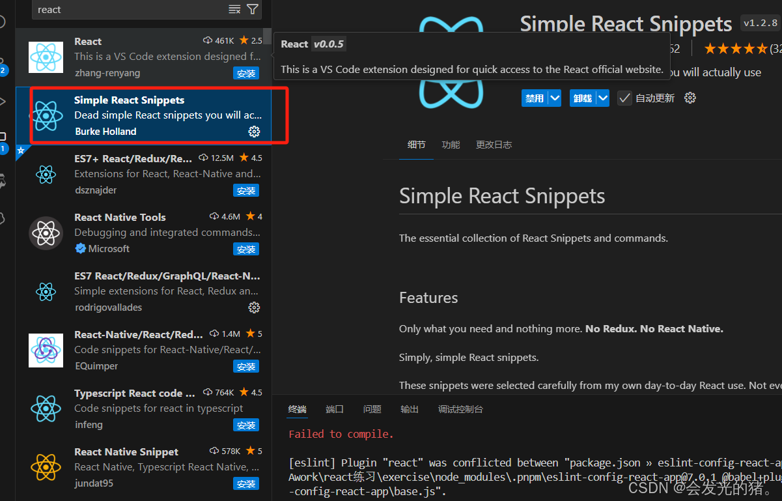Click publisher name rodrigovallades

[108, 308]
